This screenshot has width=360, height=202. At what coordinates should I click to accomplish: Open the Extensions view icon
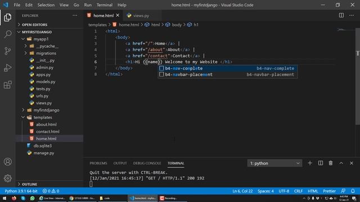click(7, 85)
